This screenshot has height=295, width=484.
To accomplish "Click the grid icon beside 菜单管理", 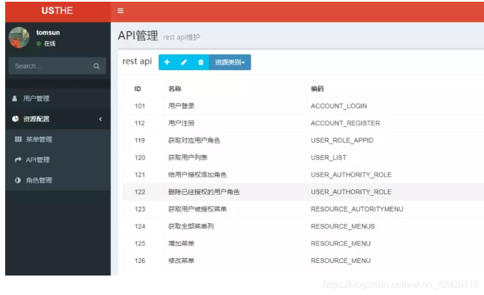I will [x=18, y=139].
